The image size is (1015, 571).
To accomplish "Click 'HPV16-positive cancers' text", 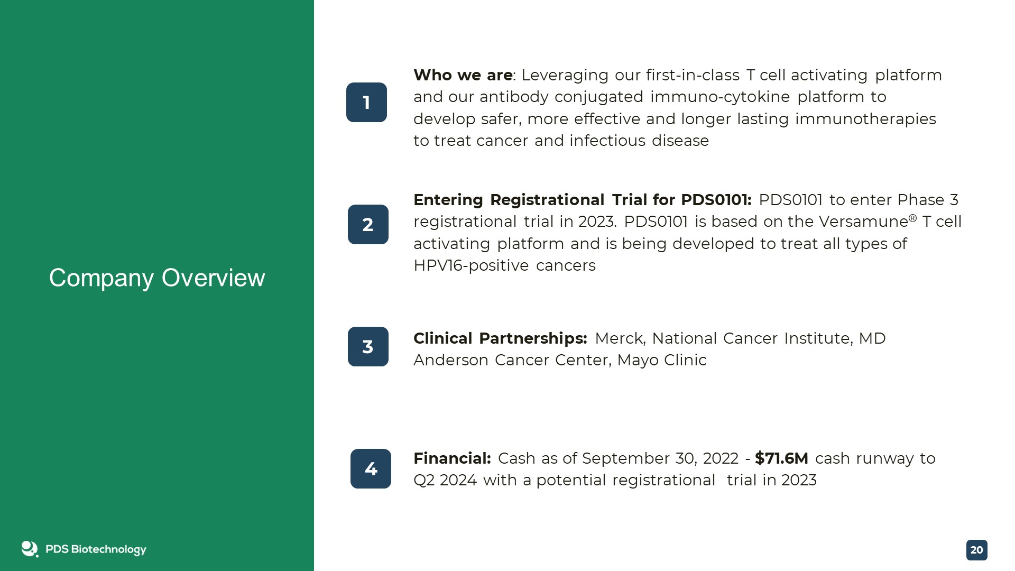I will click(x=504, y=265).
